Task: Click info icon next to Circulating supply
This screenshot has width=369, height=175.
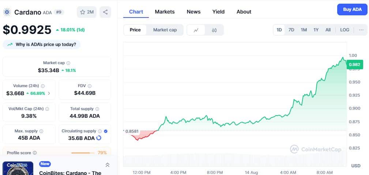Action: (x=100, y=131)
